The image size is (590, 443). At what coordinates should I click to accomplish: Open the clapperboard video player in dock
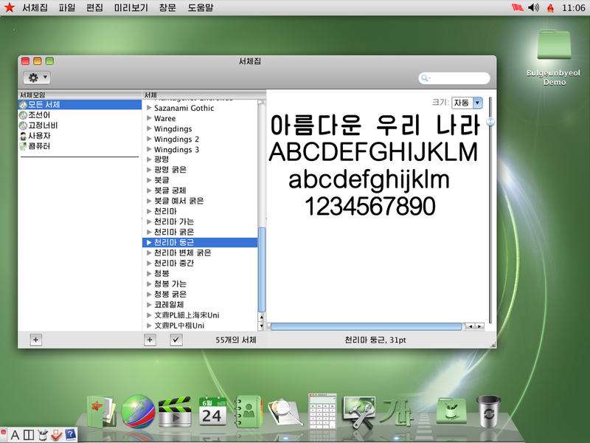click(x=175, y=412)
